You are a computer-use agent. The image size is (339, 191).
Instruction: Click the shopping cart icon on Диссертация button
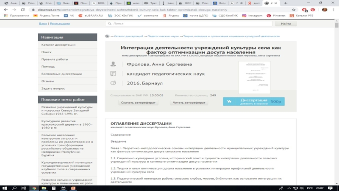(230, 102)
